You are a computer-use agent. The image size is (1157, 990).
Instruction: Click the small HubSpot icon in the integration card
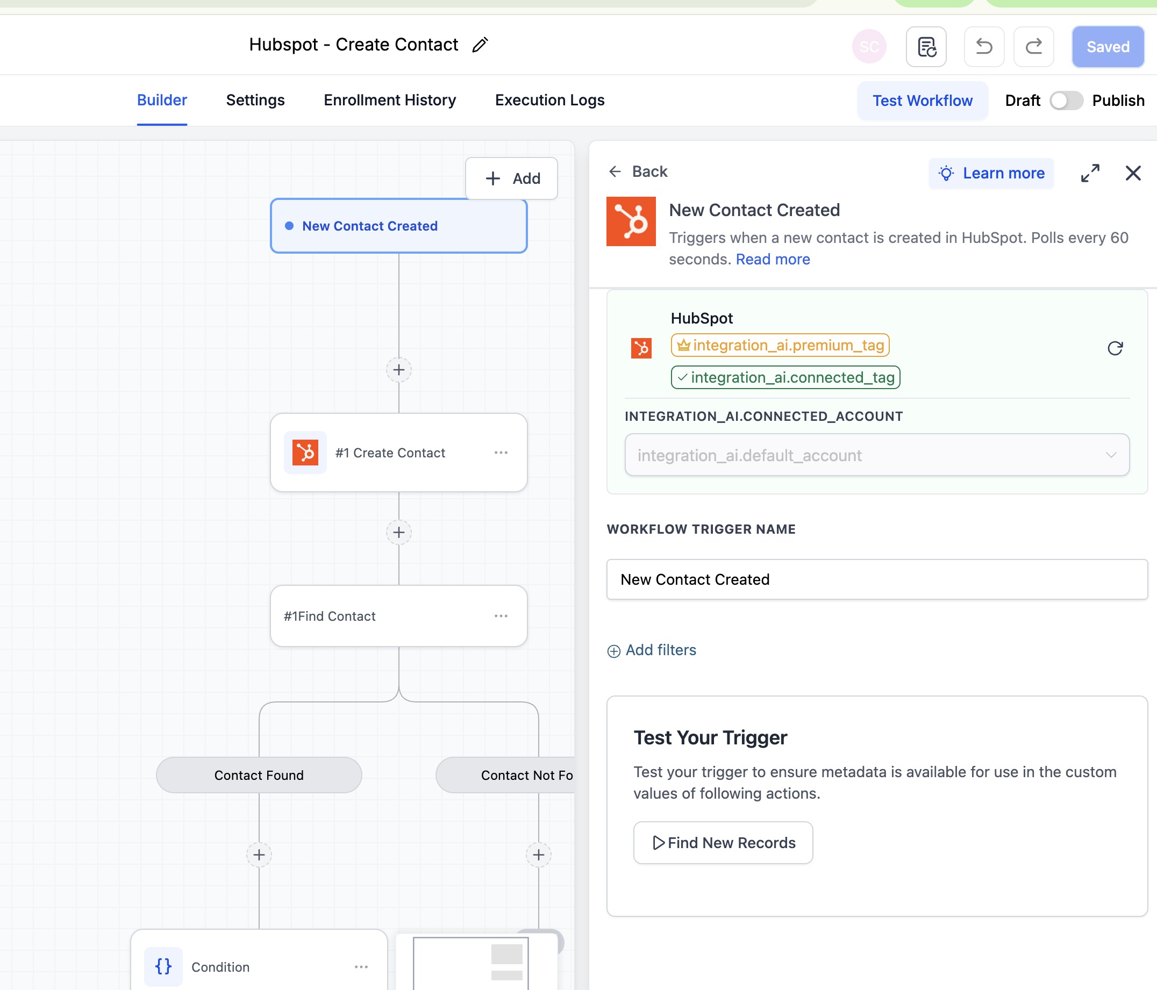pyautogui.click(x=641, y=348)
